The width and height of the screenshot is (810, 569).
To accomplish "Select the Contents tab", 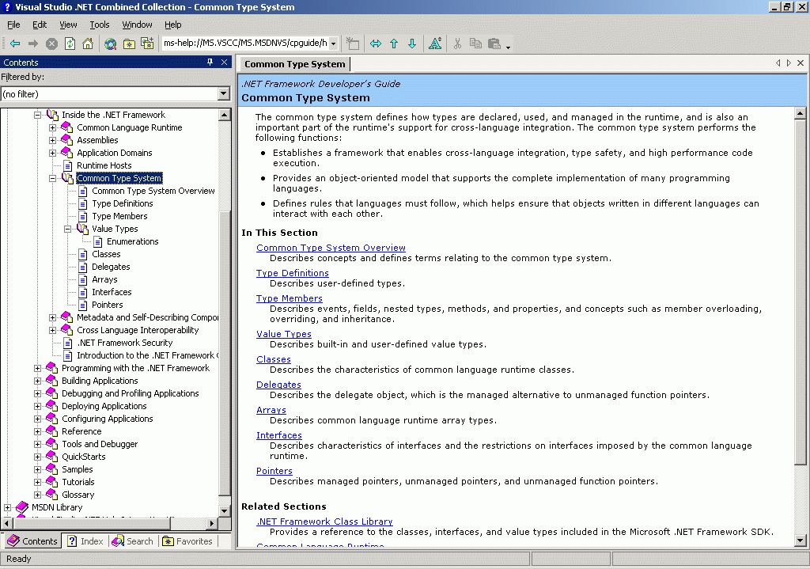I will [32, 541].
